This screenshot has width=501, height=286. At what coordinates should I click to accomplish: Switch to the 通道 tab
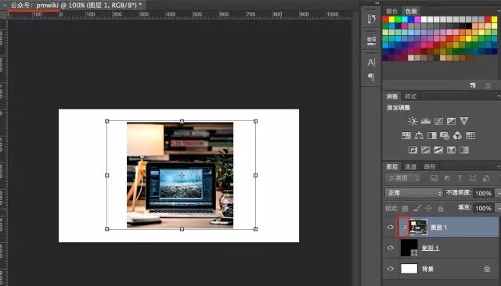[x=410, y=166]
